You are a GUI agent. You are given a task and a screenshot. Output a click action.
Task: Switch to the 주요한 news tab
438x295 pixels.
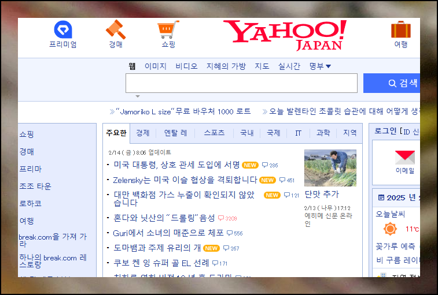click(x=116, y=133)
